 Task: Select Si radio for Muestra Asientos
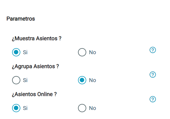(16, 52)
